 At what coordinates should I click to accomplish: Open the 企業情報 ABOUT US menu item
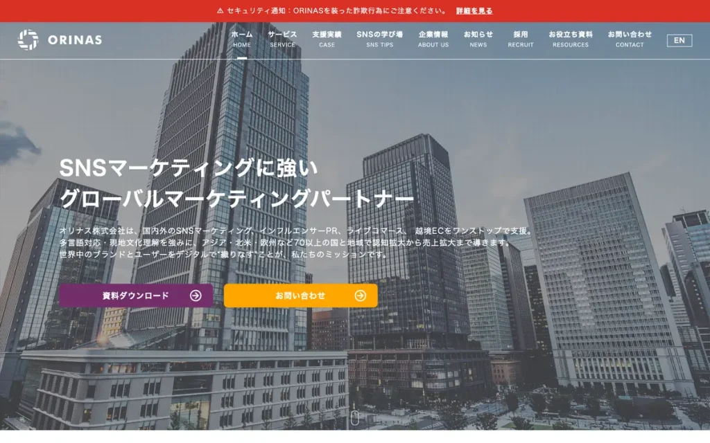point(433,39)
